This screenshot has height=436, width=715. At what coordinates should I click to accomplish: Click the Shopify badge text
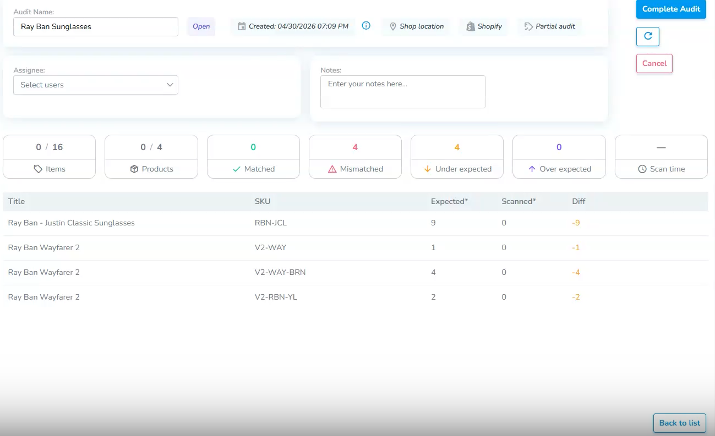click(x=490, y=26)
